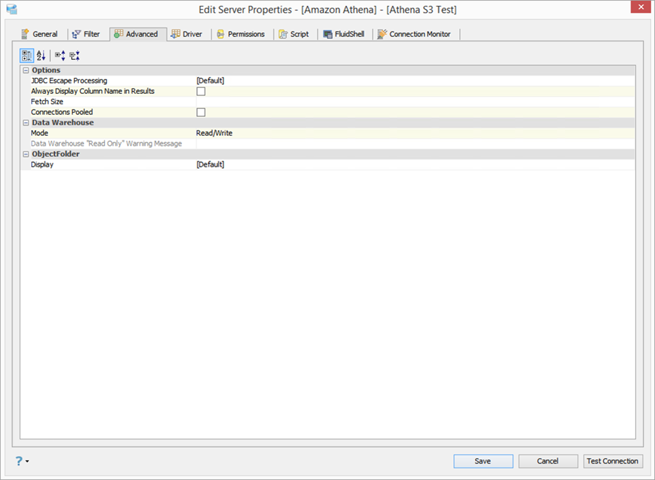This screenshot has height=480, width=655.
Task: Switch to the Permissions tab
Action: [240, 34]
